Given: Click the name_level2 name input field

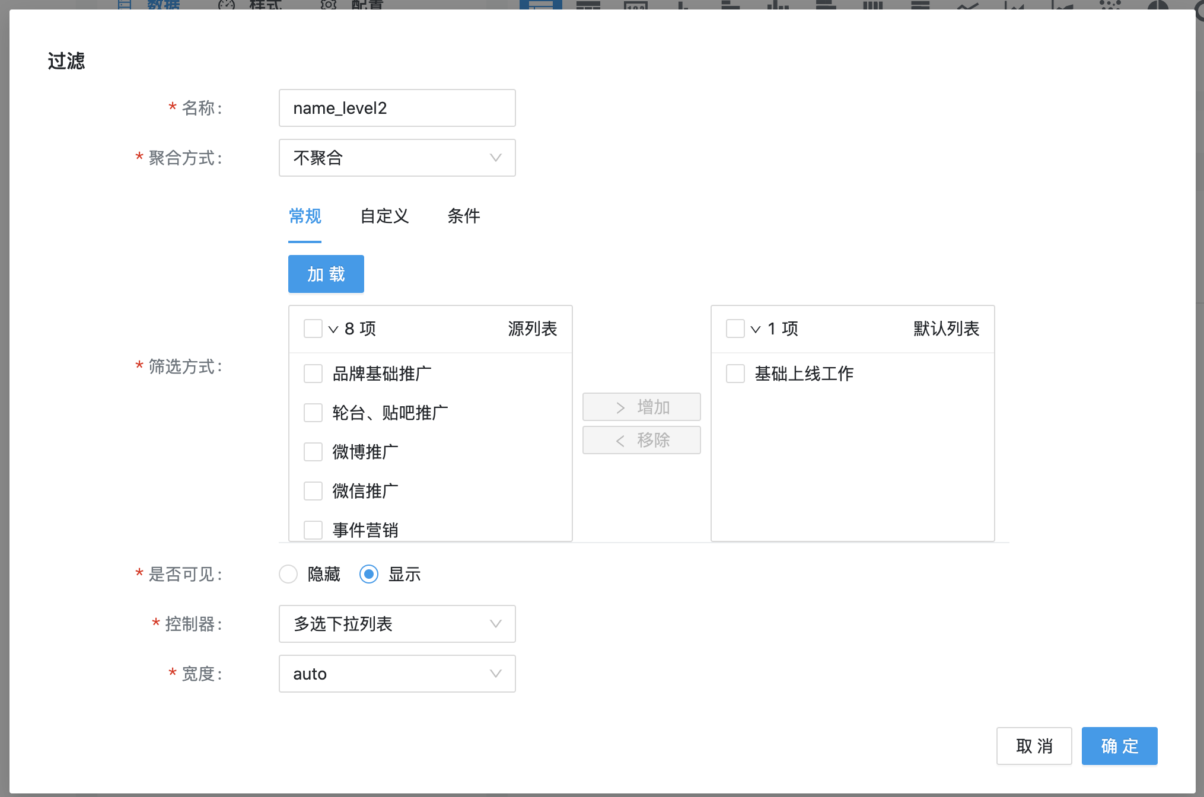Looking at the screenshot, I should 397,108.
